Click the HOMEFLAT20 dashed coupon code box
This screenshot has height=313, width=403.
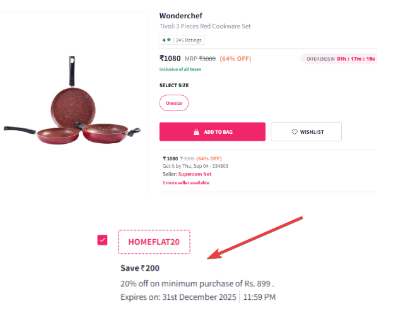(154, 241)
